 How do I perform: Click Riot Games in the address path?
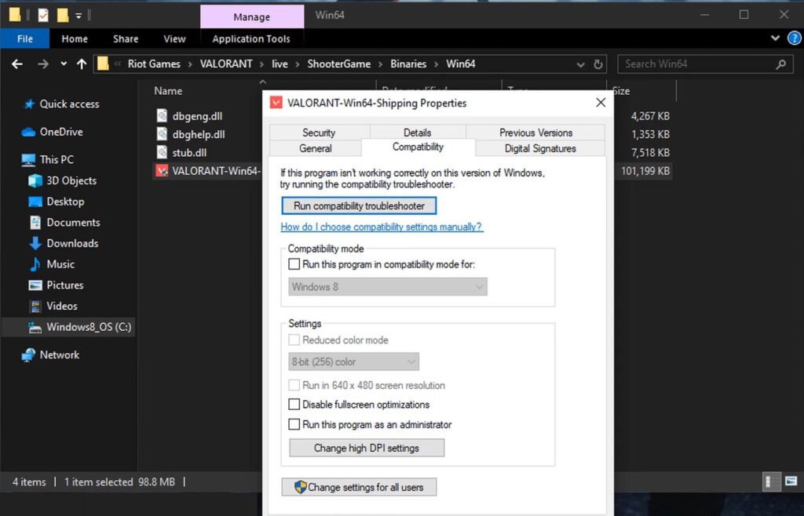[154, 64]
